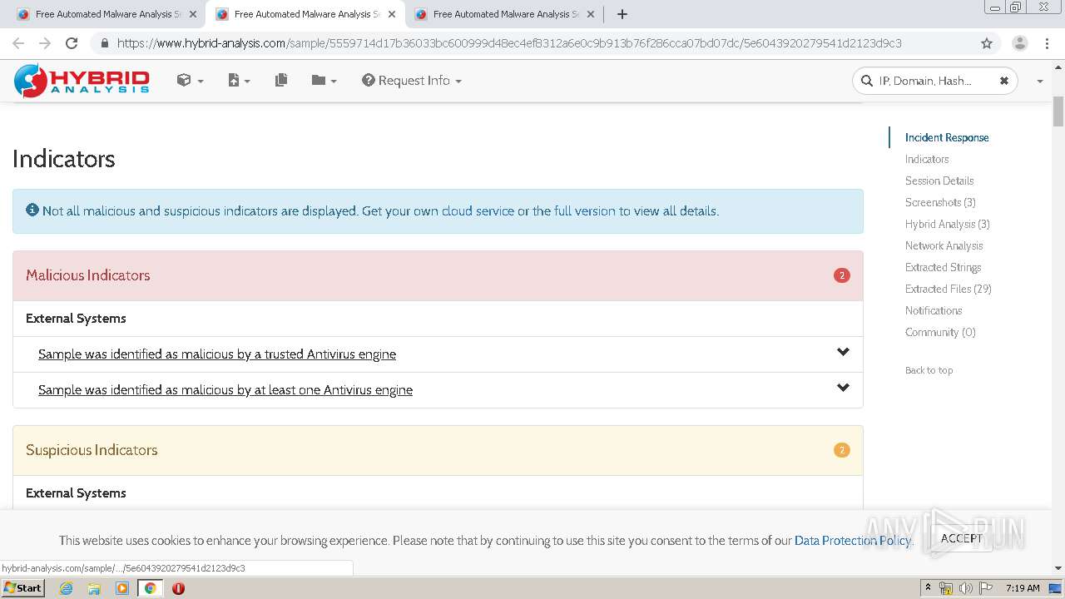Click the info icon in blue notice
Screen dimensions: 1065x599
click(32, 210)
